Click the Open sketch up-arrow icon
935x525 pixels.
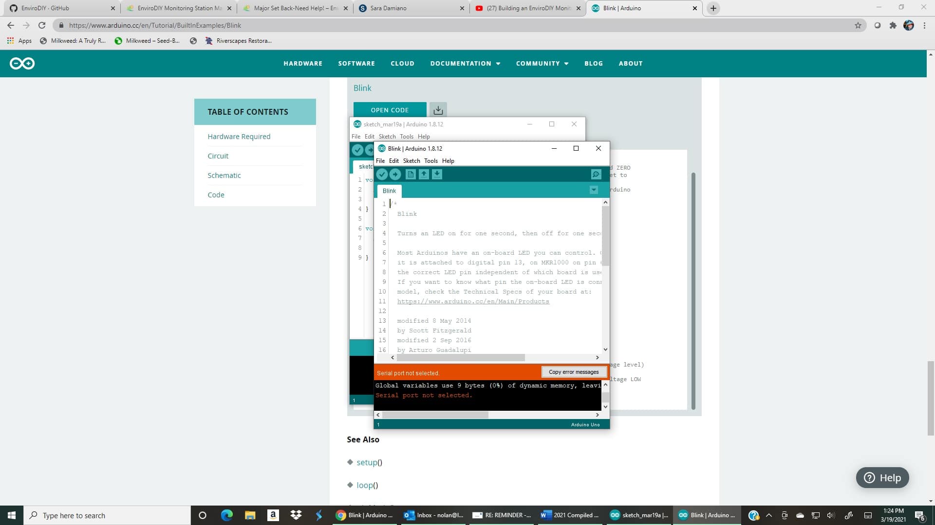(x=424, y=175)
